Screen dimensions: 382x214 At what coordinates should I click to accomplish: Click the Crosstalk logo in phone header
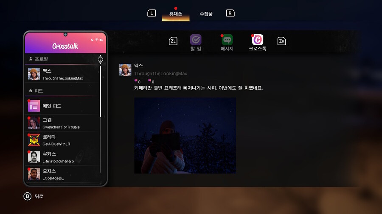[x=65, y=46]
